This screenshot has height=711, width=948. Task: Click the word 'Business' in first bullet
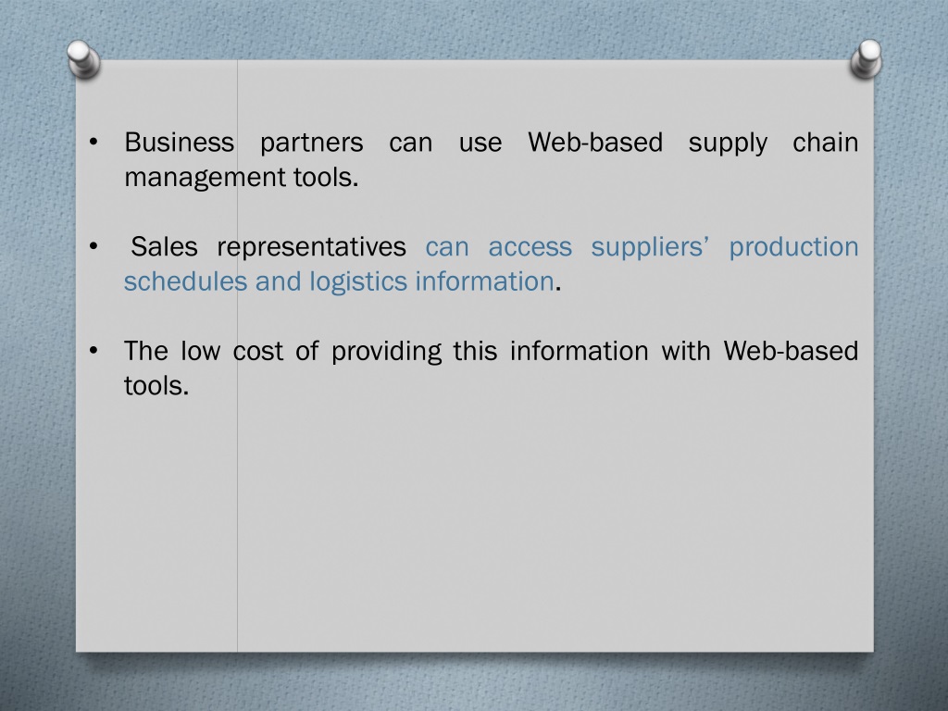point(179,143)
